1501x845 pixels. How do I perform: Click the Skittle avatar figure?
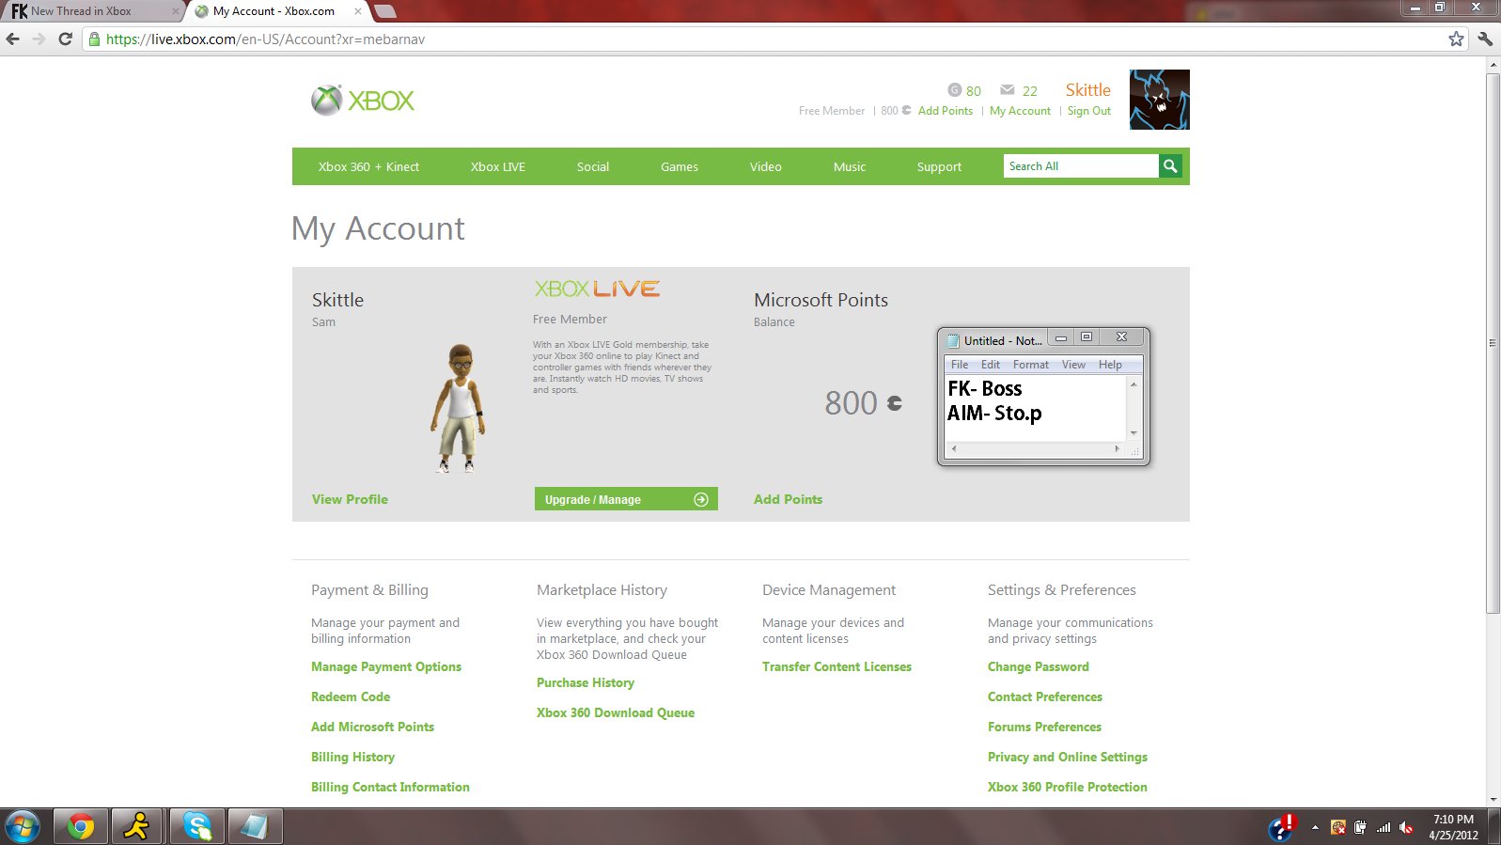click(460, 407)
